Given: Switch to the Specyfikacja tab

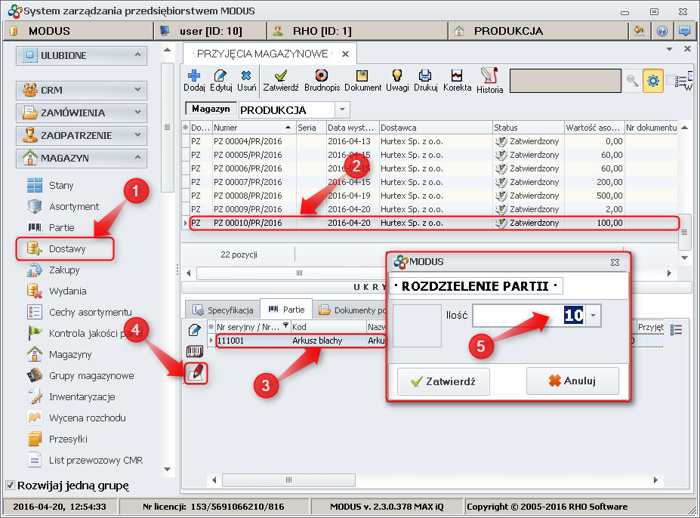Looking at the screenshot, I should tap(224, 310).
